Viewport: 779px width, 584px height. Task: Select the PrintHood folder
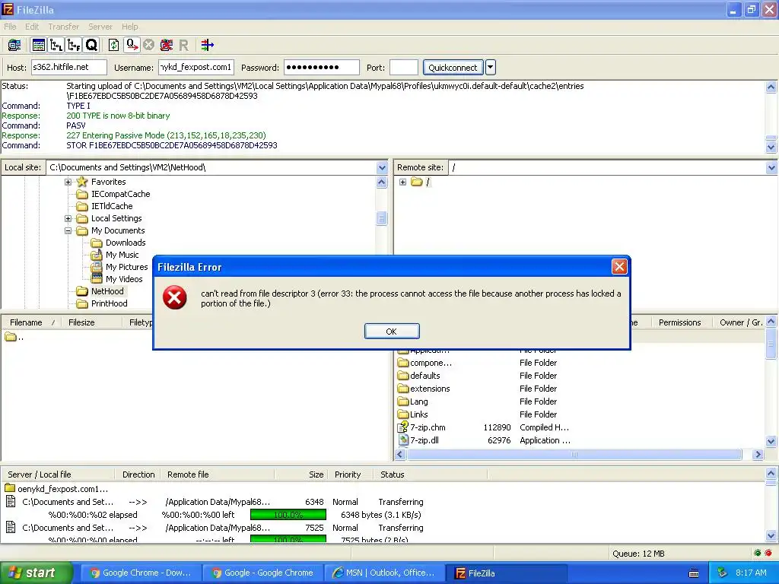[109, 303]
